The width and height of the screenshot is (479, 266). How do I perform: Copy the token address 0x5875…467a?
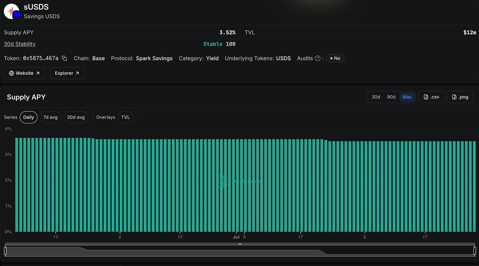tap(64, 58)
